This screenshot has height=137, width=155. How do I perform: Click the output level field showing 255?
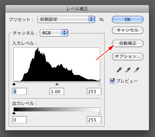tap(94, 120)
